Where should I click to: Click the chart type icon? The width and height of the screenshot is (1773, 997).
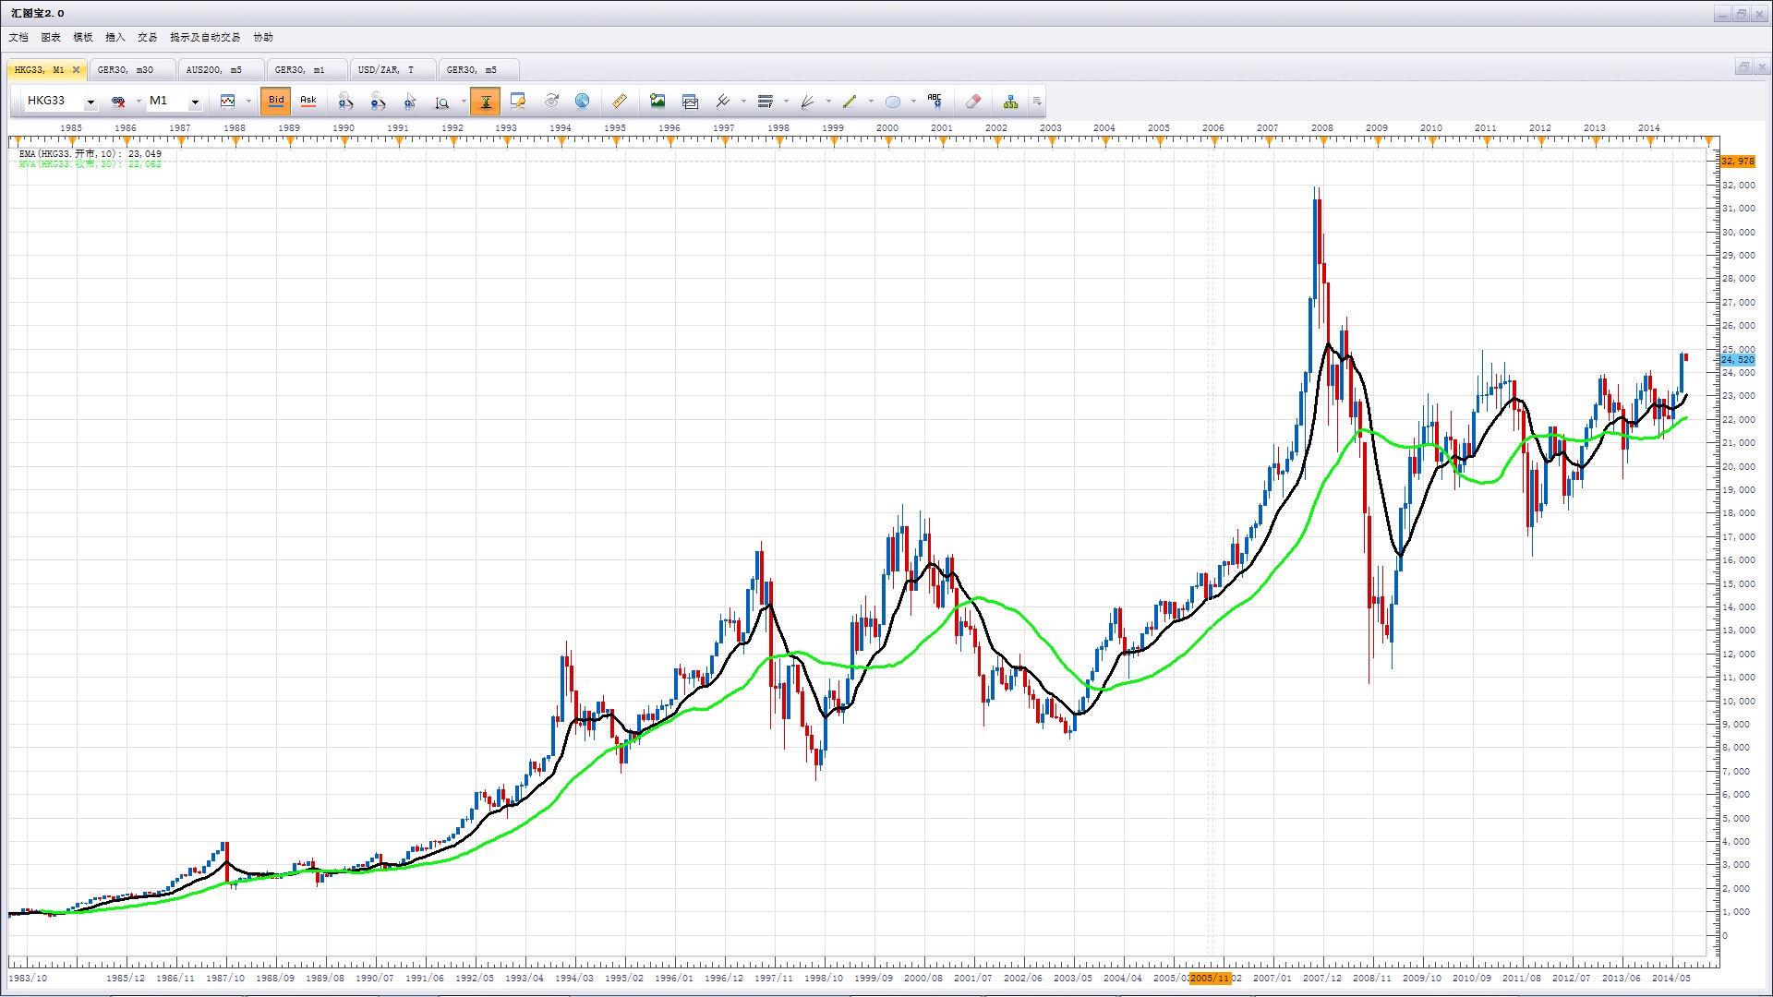click(x=228, y=102)
